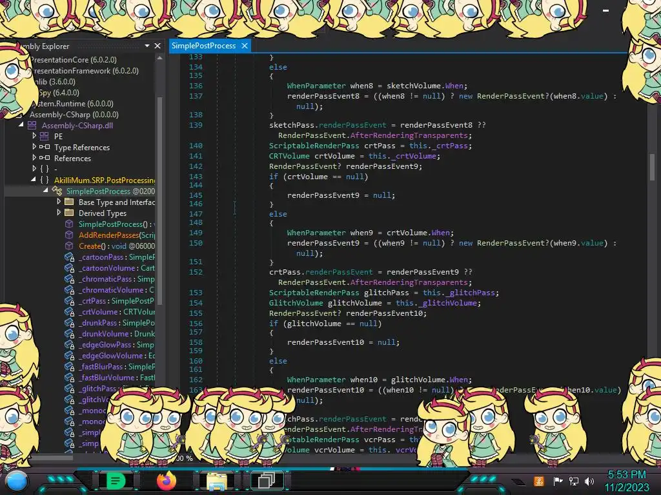Click the GlitchVolume type on line 154
This screenshot has height=495, width=661.
click(296, 303)
